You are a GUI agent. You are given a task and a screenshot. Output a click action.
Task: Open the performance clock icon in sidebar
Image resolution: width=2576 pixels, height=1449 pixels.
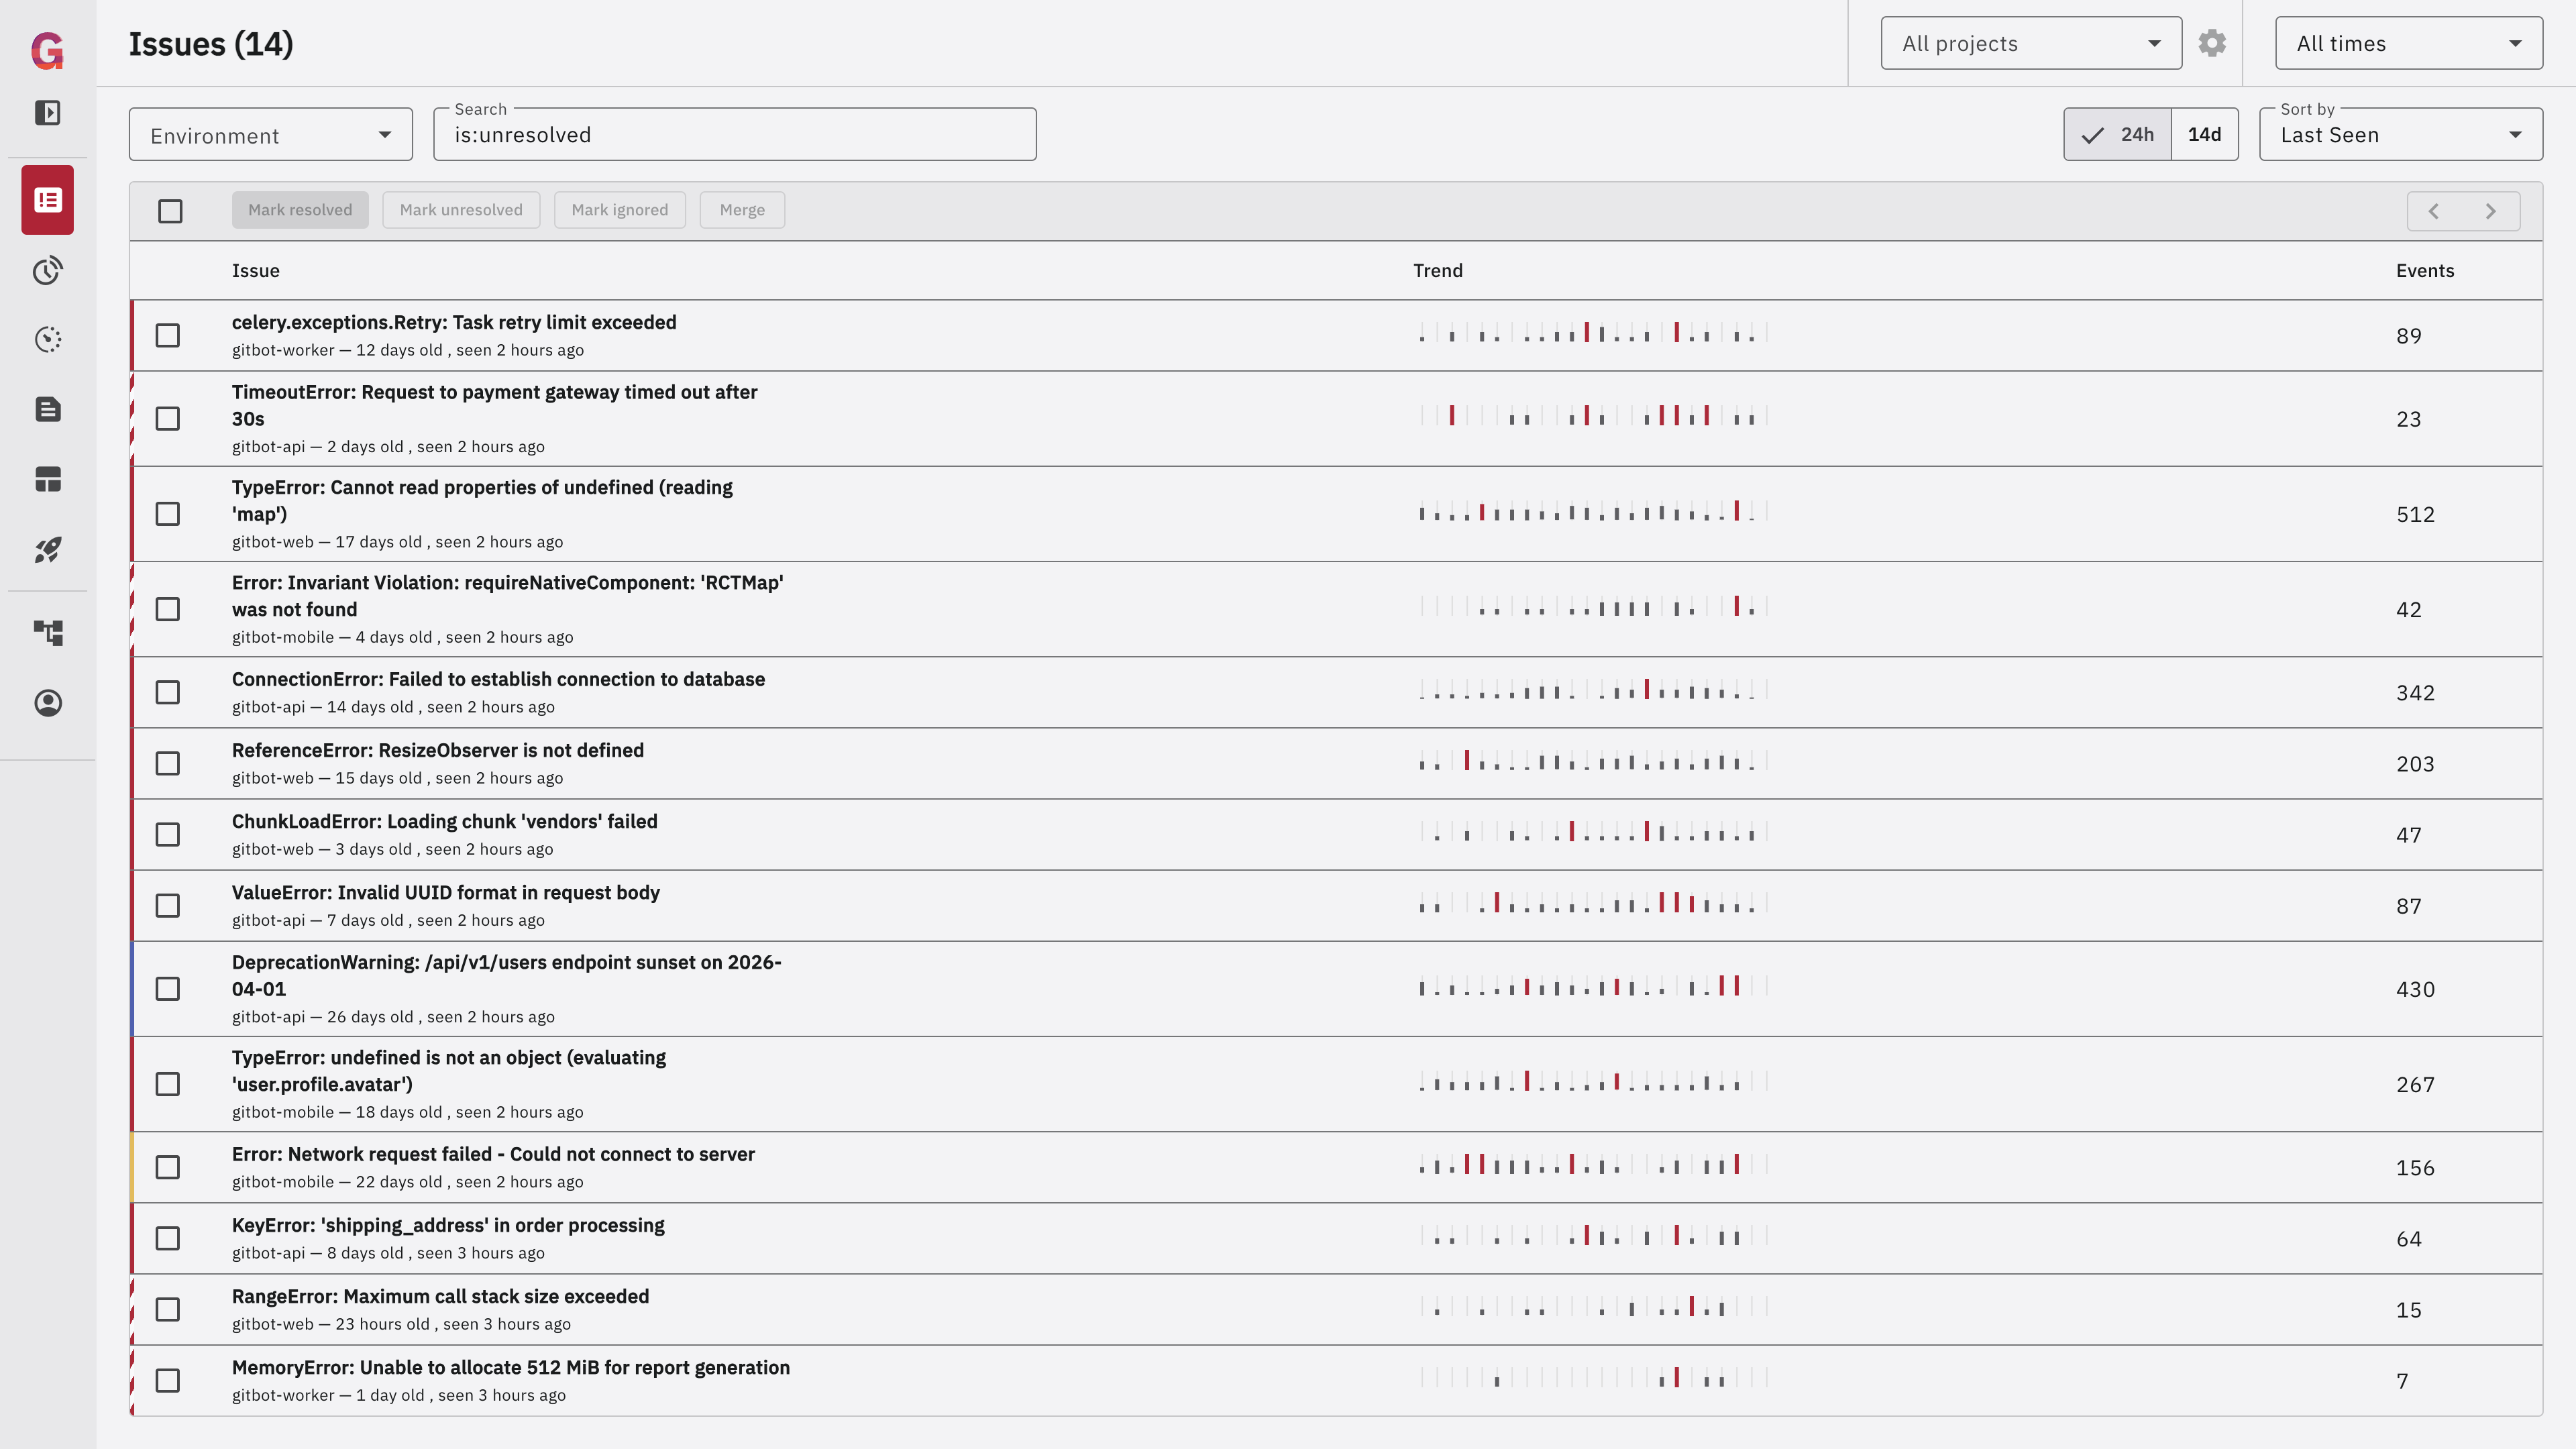[x=46, y=270]
